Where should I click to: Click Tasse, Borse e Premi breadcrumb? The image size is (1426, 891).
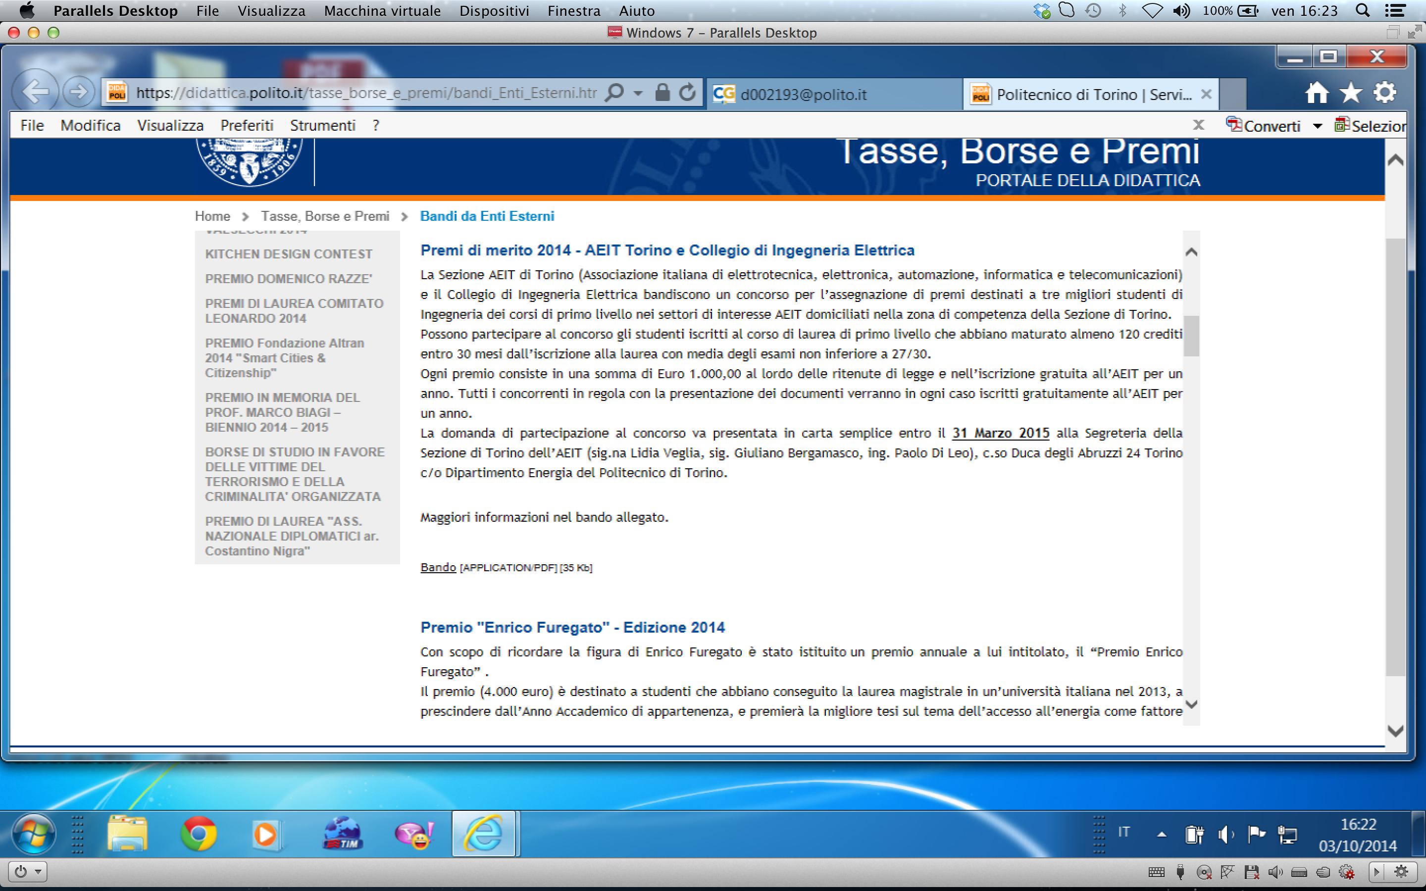click(x=325, y=216)
